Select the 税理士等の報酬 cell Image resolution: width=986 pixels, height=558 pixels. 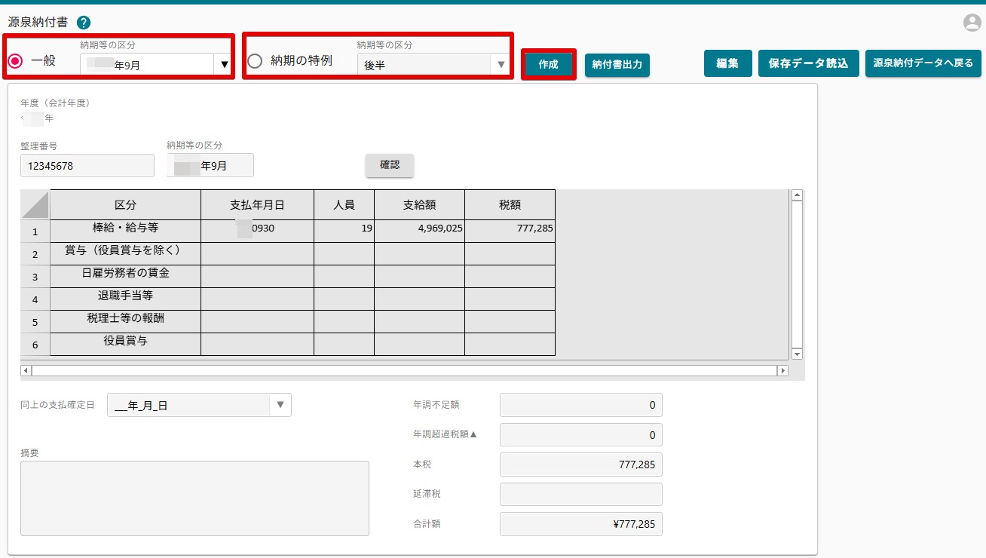click(126, 321)
